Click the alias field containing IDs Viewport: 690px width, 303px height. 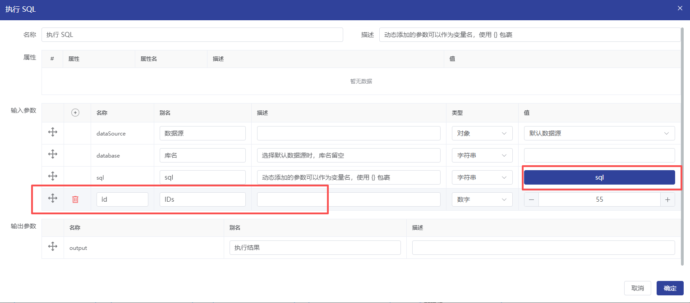202,199
